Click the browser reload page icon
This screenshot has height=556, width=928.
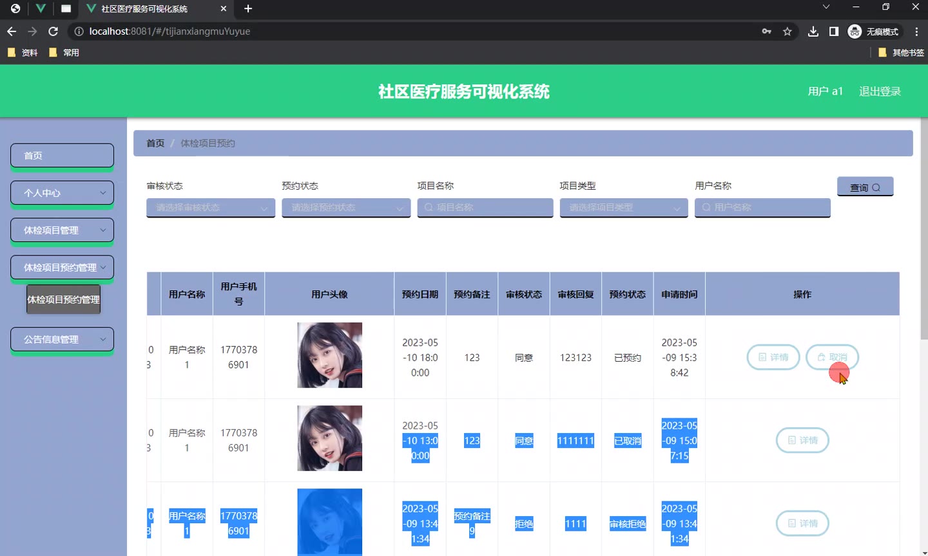(x=53, y=32)
